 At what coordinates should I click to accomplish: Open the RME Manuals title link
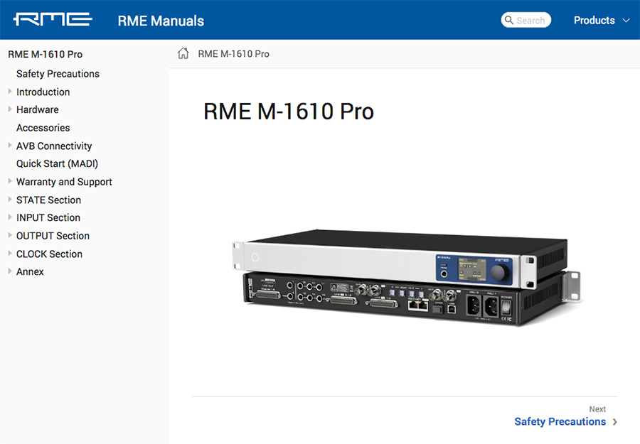point(161,21)
